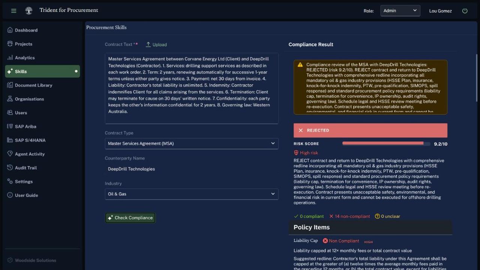Click the 0 unclear count
Screen dimensions: 480x270
click(387, 216)
